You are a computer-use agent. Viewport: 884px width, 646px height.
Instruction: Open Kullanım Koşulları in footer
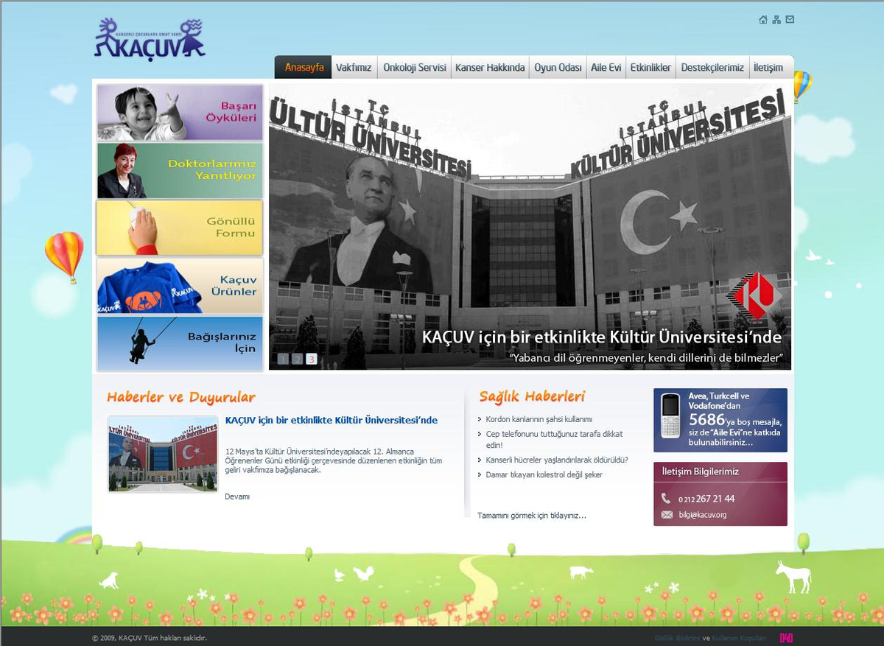pos(739,638)
